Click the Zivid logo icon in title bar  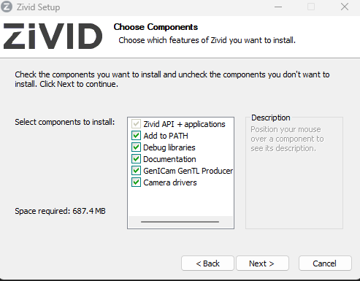tap(7, 7)
